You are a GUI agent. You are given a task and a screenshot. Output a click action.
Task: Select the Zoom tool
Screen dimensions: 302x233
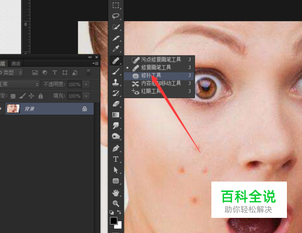point(116,203)
